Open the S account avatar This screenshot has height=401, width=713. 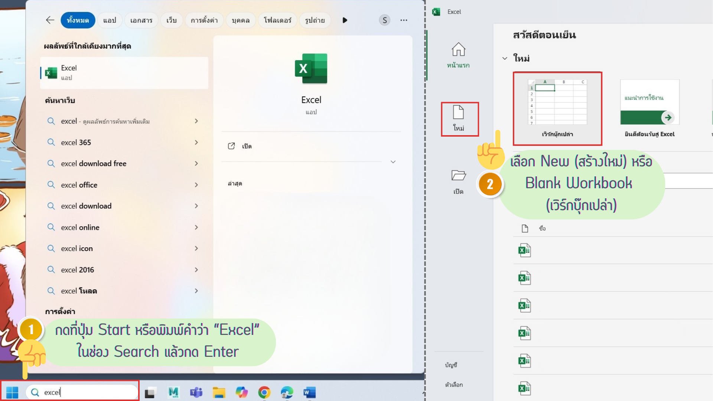(x=385, y=20)
